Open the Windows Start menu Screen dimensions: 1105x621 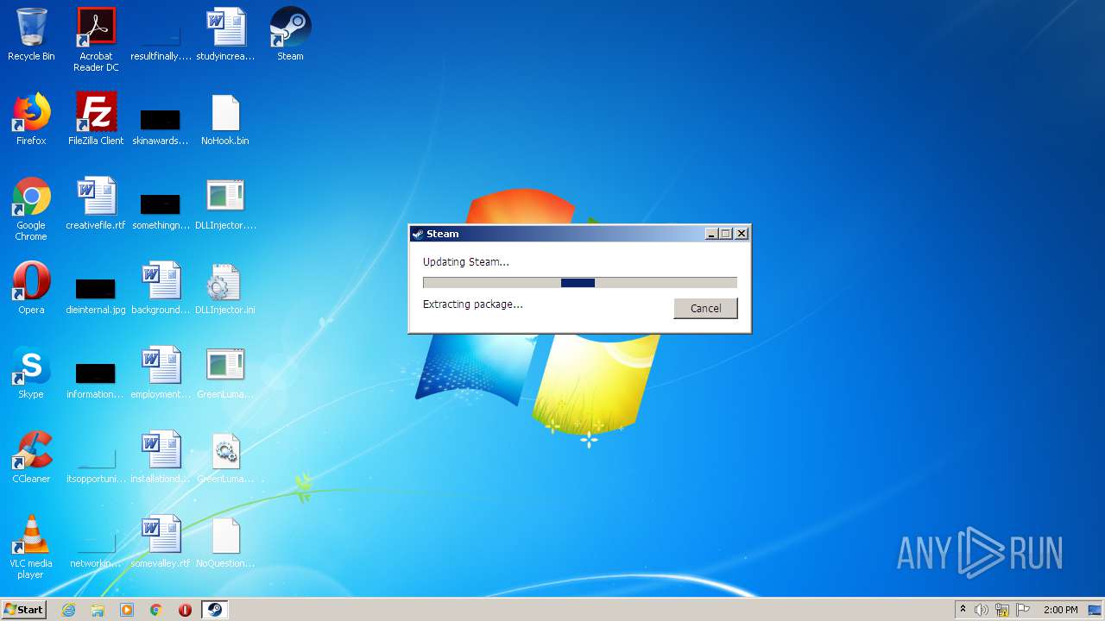[x=24, y=610]
